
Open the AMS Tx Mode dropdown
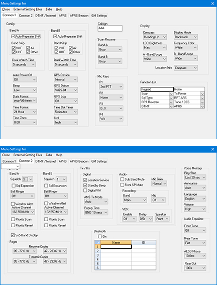click(x=96, y=202)
